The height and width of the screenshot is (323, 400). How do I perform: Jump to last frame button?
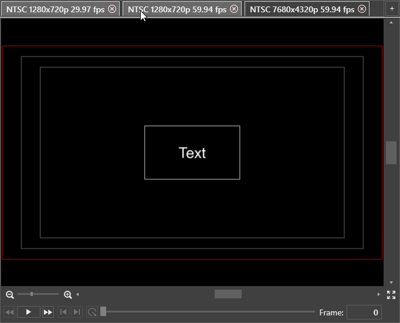click(x=77, y=312)
